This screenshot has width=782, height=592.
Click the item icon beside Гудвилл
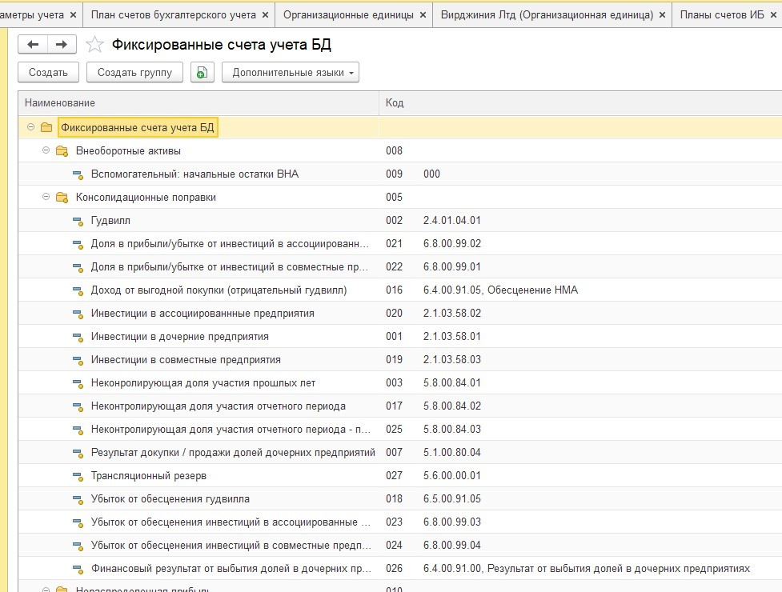click(78, 221)
